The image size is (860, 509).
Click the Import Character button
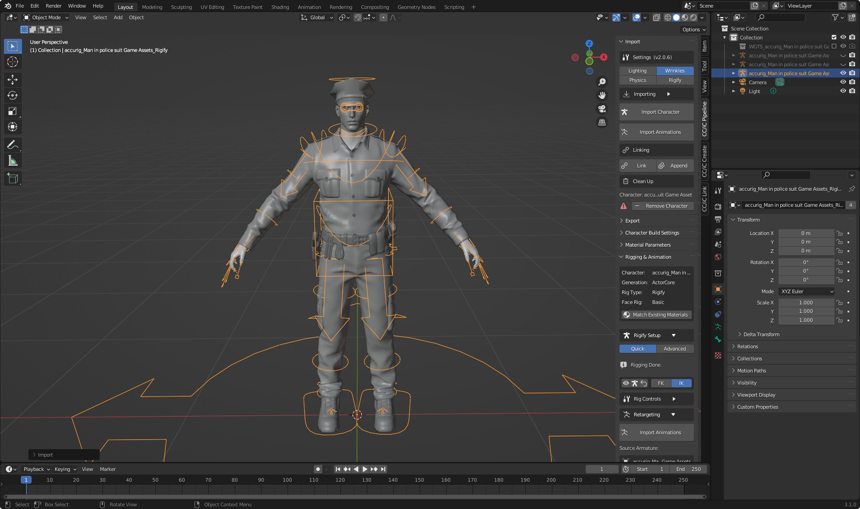656,112
